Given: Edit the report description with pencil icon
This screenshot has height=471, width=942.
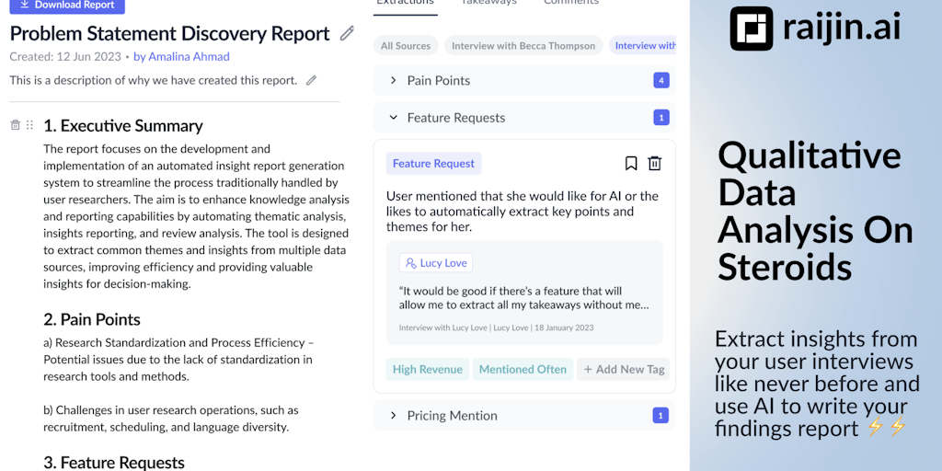Looking at the screenshot, I should pyautogui.click(x=312, y=81).
